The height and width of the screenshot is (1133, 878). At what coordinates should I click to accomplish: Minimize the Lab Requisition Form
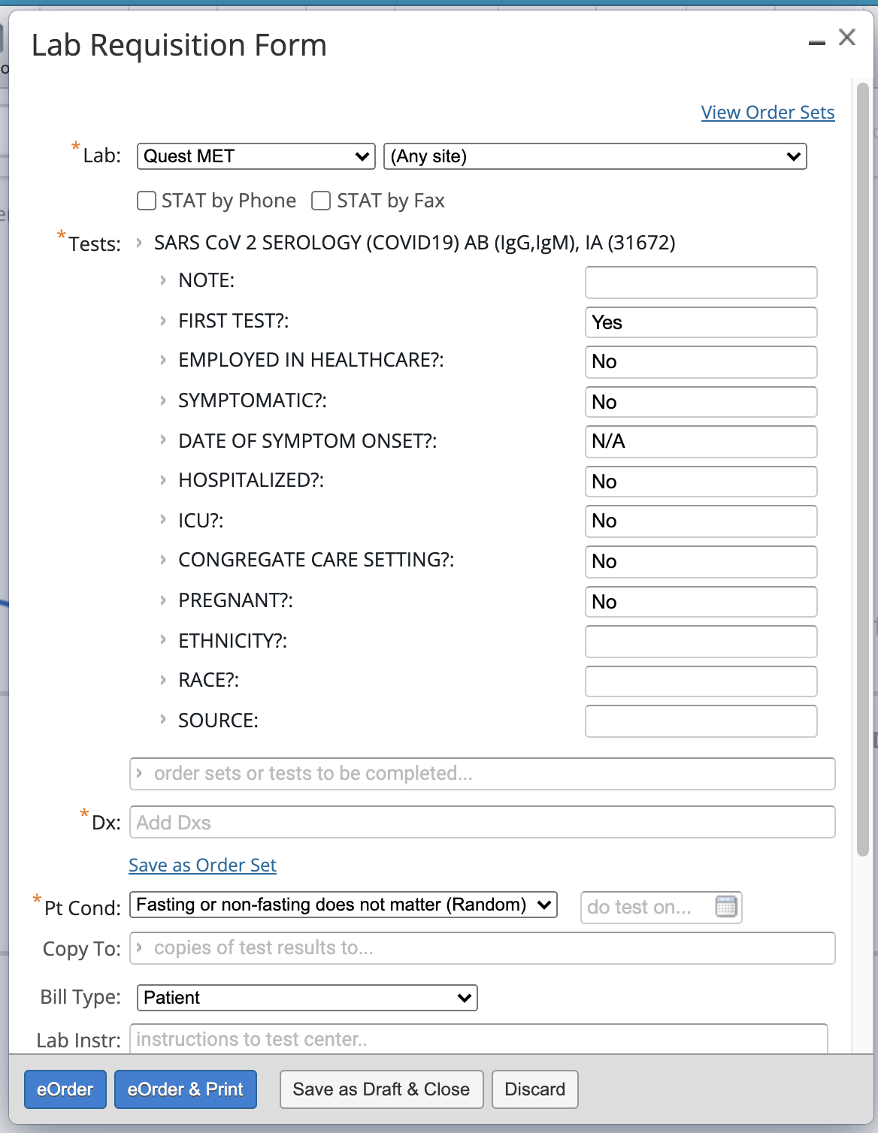[x=816, y=42]
